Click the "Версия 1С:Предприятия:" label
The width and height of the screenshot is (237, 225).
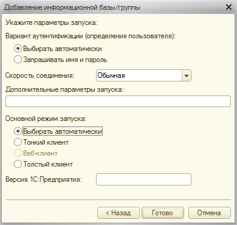[x=44, y=179]
